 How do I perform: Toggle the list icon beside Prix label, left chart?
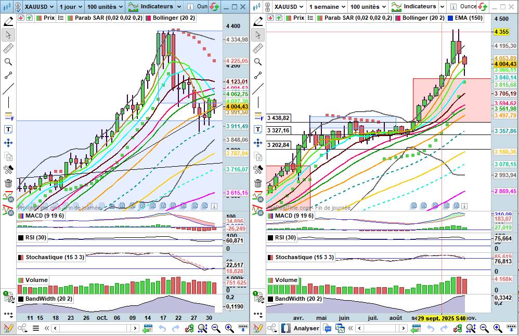[x=61, y=18]
